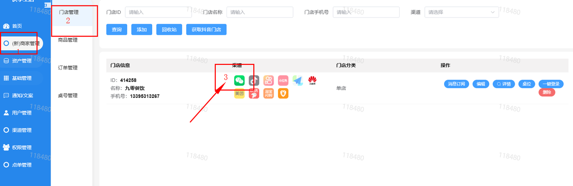This screenshot has width=573, height=186.
Task: Select the orange Taobao flash-sale channel icon
Action: click(x=269, y=94)
